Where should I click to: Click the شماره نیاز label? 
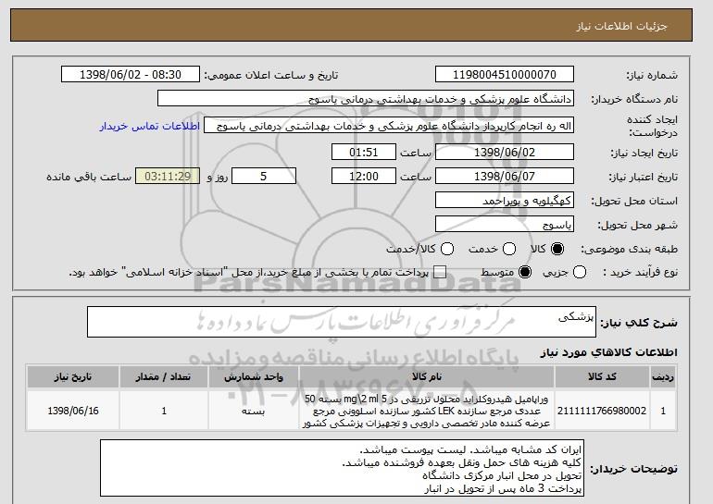point(652,76)
